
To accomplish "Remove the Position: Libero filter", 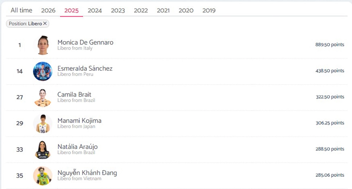I will click(x=45, y=24).
